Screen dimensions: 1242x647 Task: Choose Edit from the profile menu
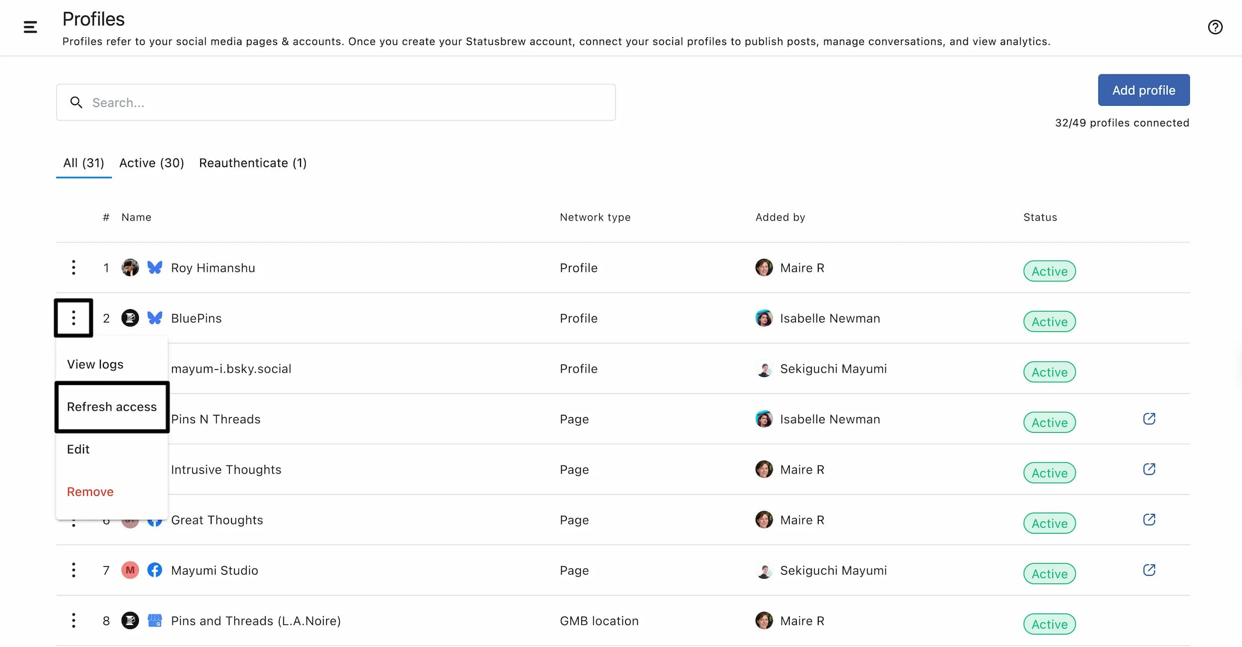(x=78, y=450)
